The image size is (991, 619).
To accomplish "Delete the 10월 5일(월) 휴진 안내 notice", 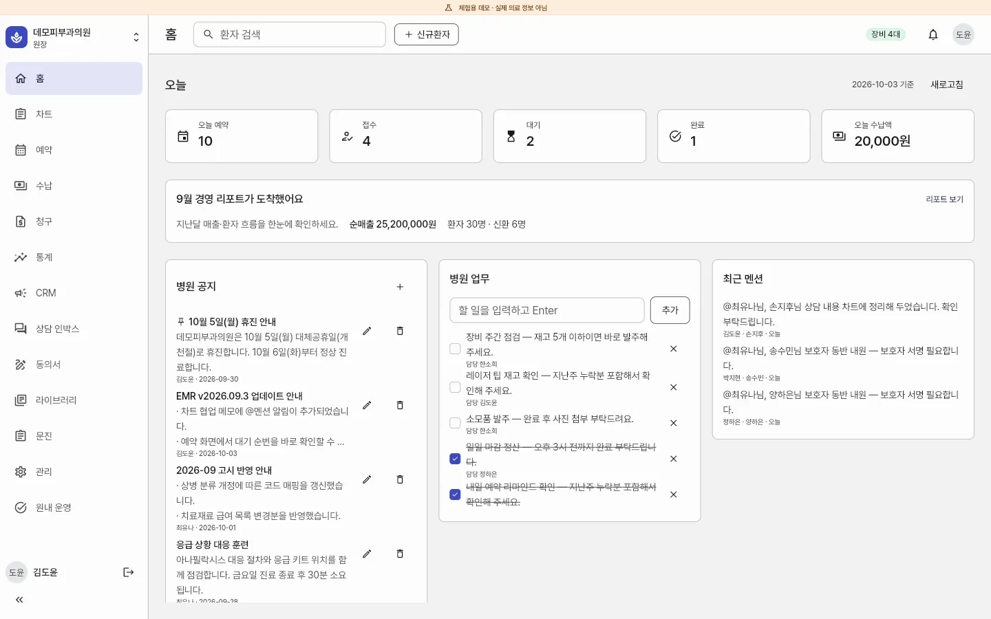I will pyautogui.click(x=400, y=331).
